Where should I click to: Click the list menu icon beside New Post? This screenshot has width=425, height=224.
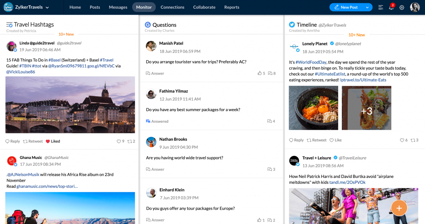point(381,8)
